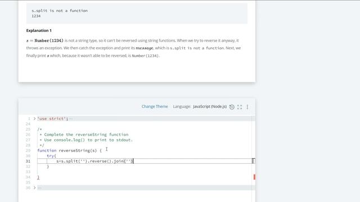Viewport: 360px width, 202px height.
Task: Click 'Use console.log() to print to stdout.' comment
Action: (88, 140)
